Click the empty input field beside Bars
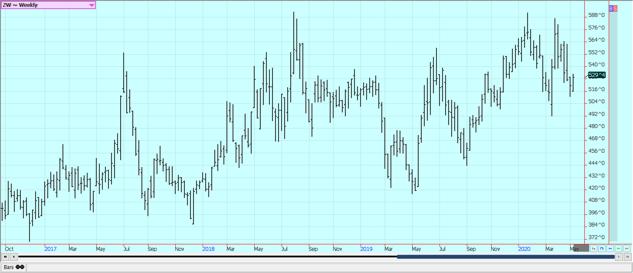Image resolution: width=633 pixels, height=273 pixels. pyautogui.click(x=329, y=267)
